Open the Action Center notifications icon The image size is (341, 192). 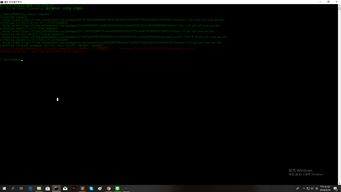point(336,189)
